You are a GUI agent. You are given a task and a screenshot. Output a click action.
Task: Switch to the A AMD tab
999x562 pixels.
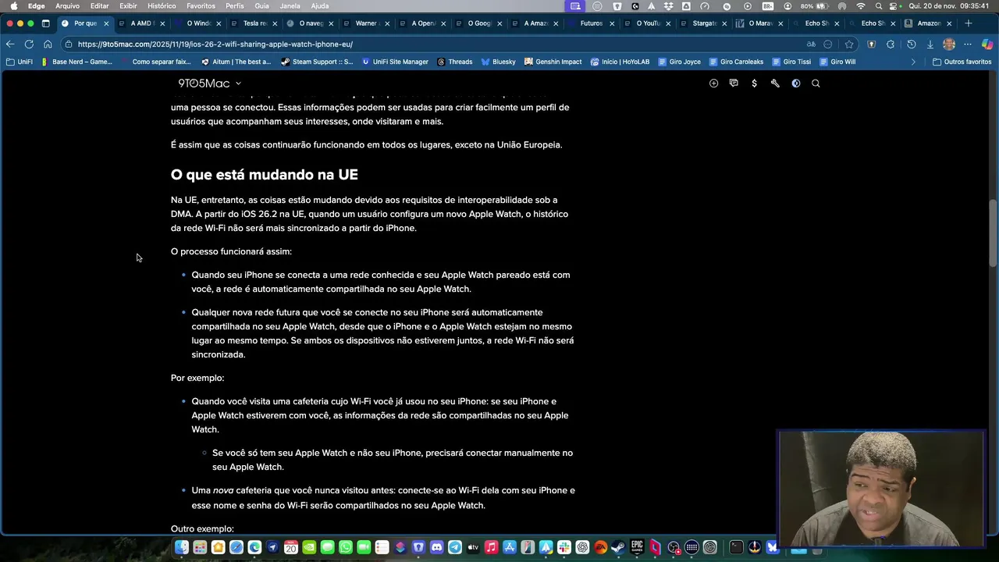(140, 23)
